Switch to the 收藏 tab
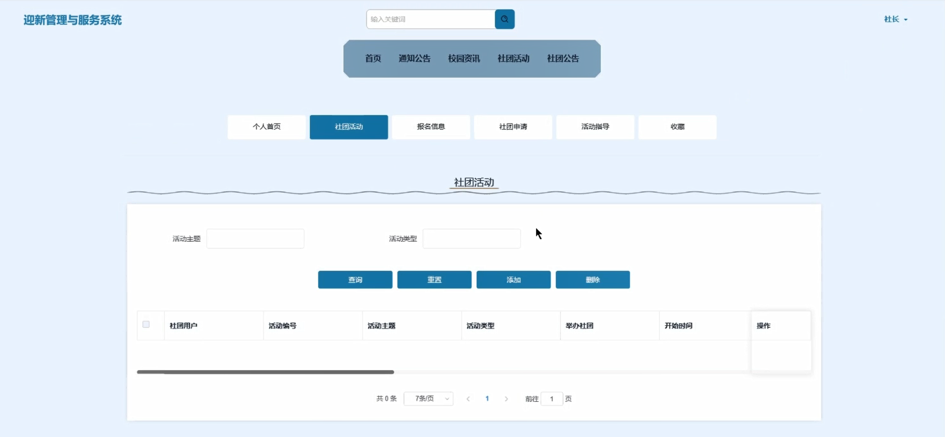Screen dimensions: 945x437 pos(677,127)
